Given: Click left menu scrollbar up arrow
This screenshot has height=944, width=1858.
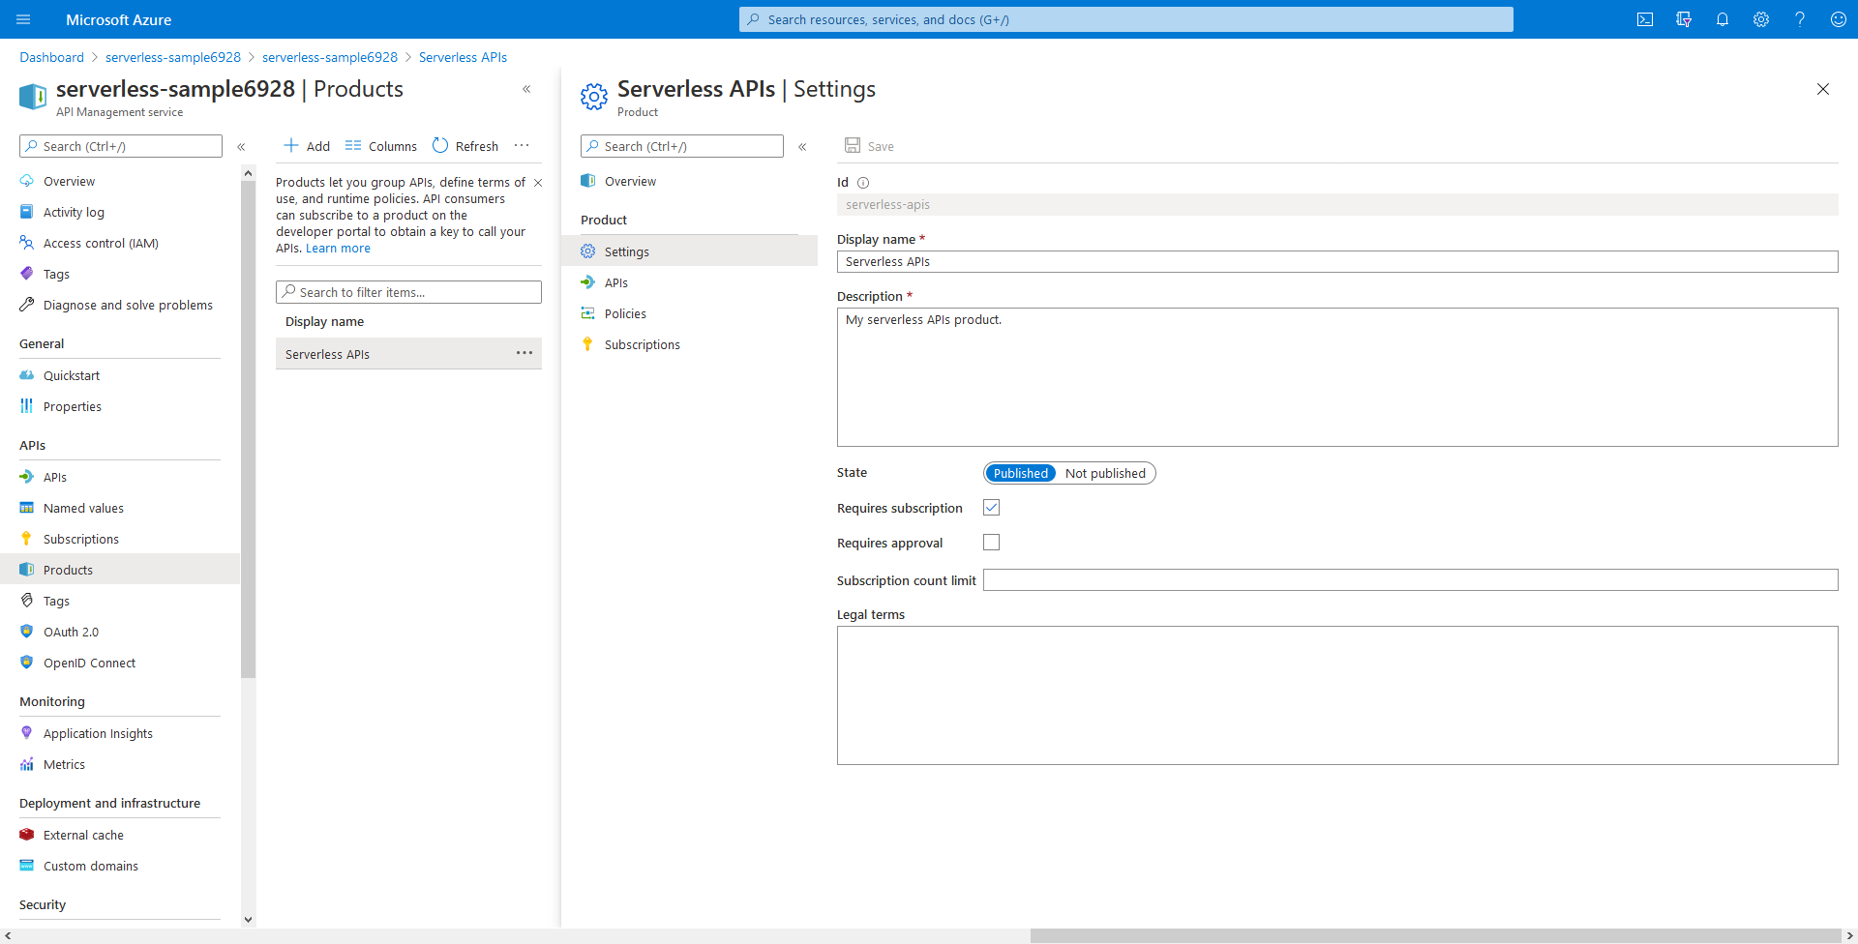Looking at the screenshot, I should 248,173.
